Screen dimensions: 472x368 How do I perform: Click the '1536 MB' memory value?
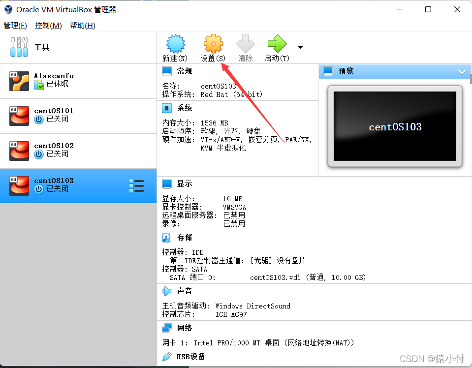click(214, 123)
